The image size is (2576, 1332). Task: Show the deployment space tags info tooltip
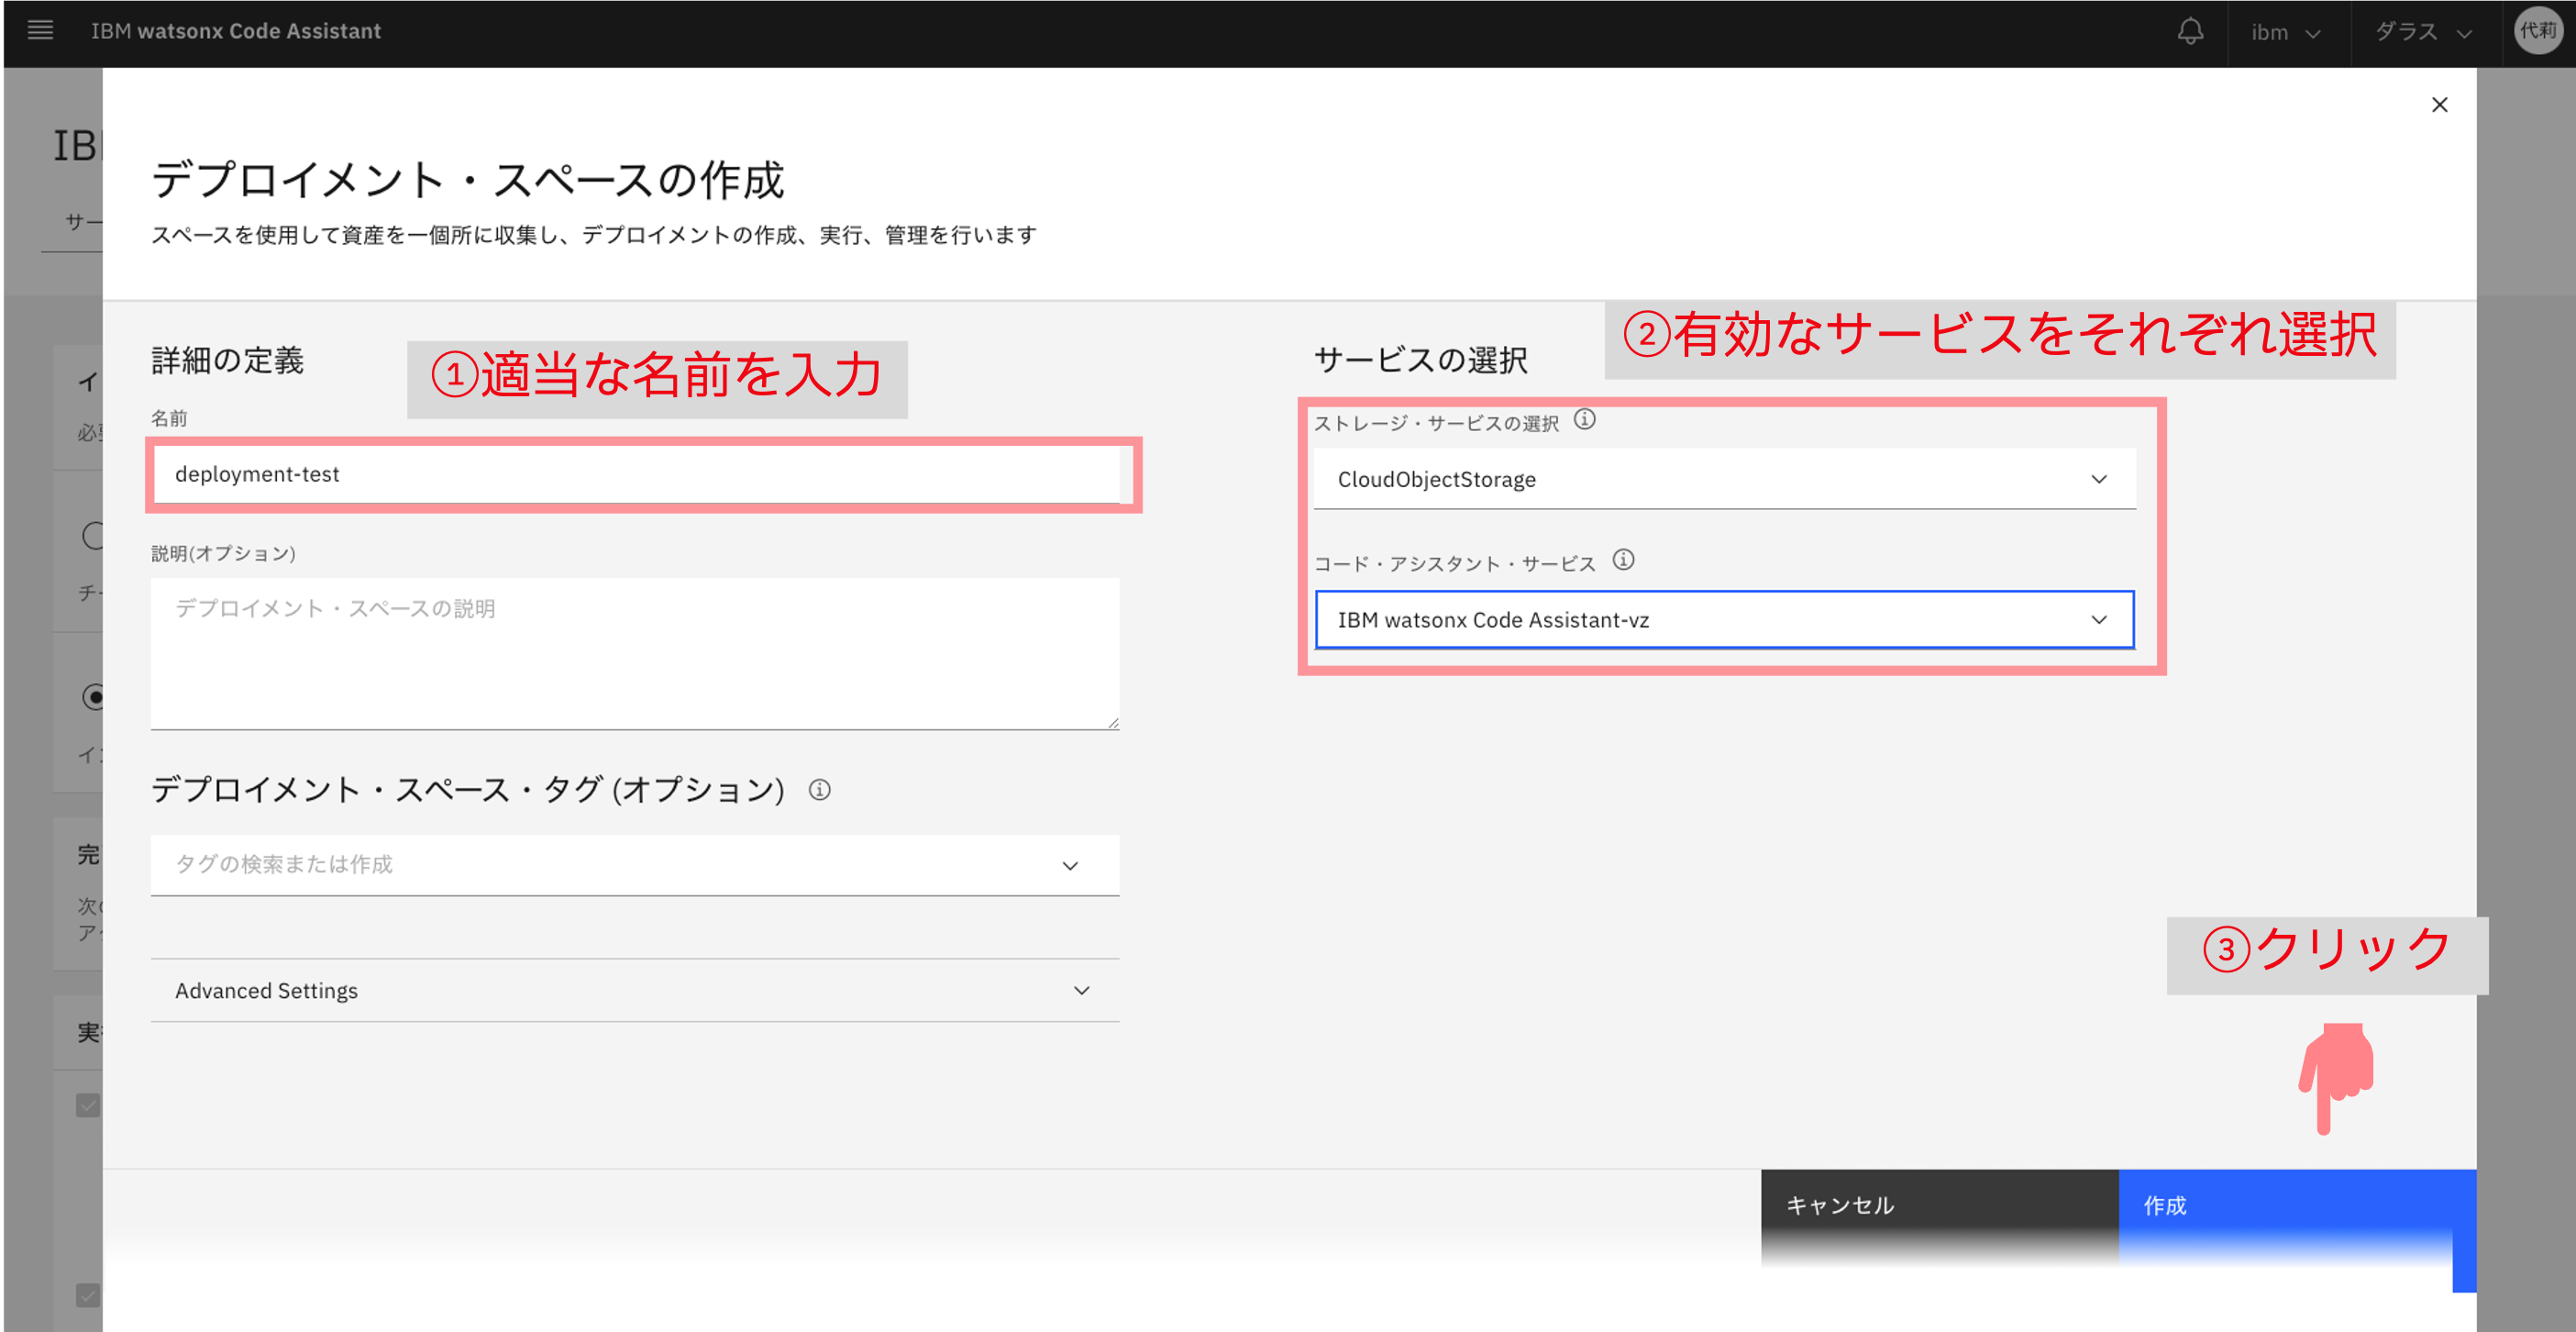(820, 791)
